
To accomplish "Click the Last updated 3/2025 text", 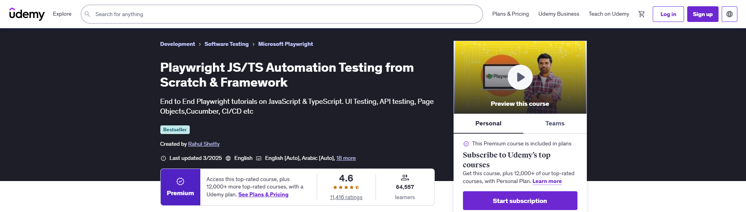I will point(196,158).
